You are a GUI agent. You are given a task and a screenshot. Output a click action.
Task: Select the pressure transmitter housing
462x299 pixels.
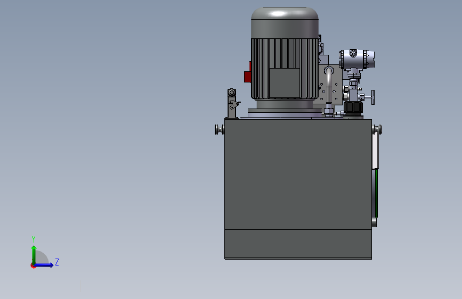tap(357, 60)
